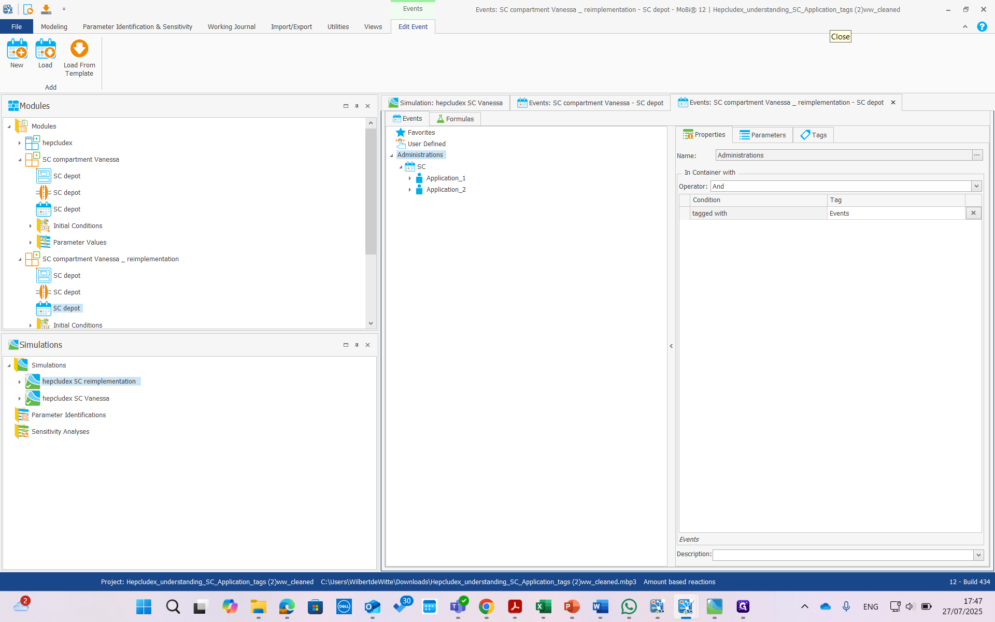Viewport: 995px width, 622px height.
Task: Expand the hepcludex module node
Action: pyautogui.click(x=20, y=143)
